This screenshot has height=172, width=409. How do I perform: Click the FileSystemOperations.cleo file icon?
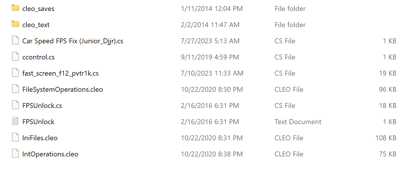tap(15, 89)
